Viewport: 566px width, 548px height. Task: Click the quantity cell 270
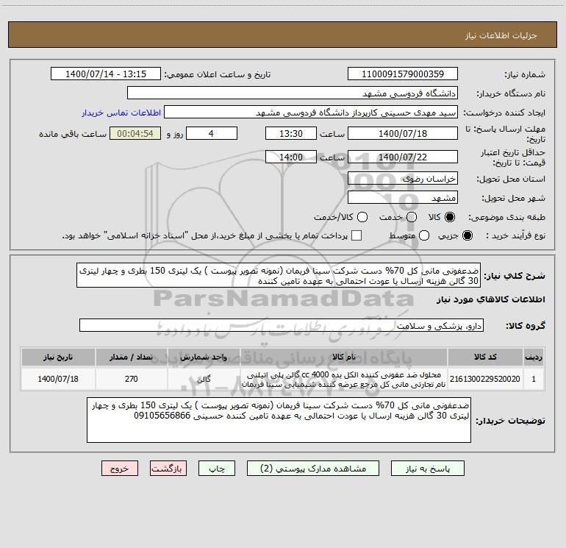[x=132, y=379]
